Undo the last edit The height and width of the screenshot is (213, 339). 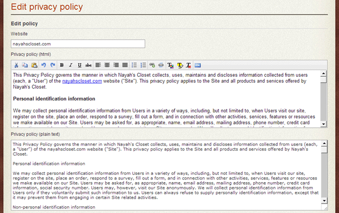[x=43, y=65]
